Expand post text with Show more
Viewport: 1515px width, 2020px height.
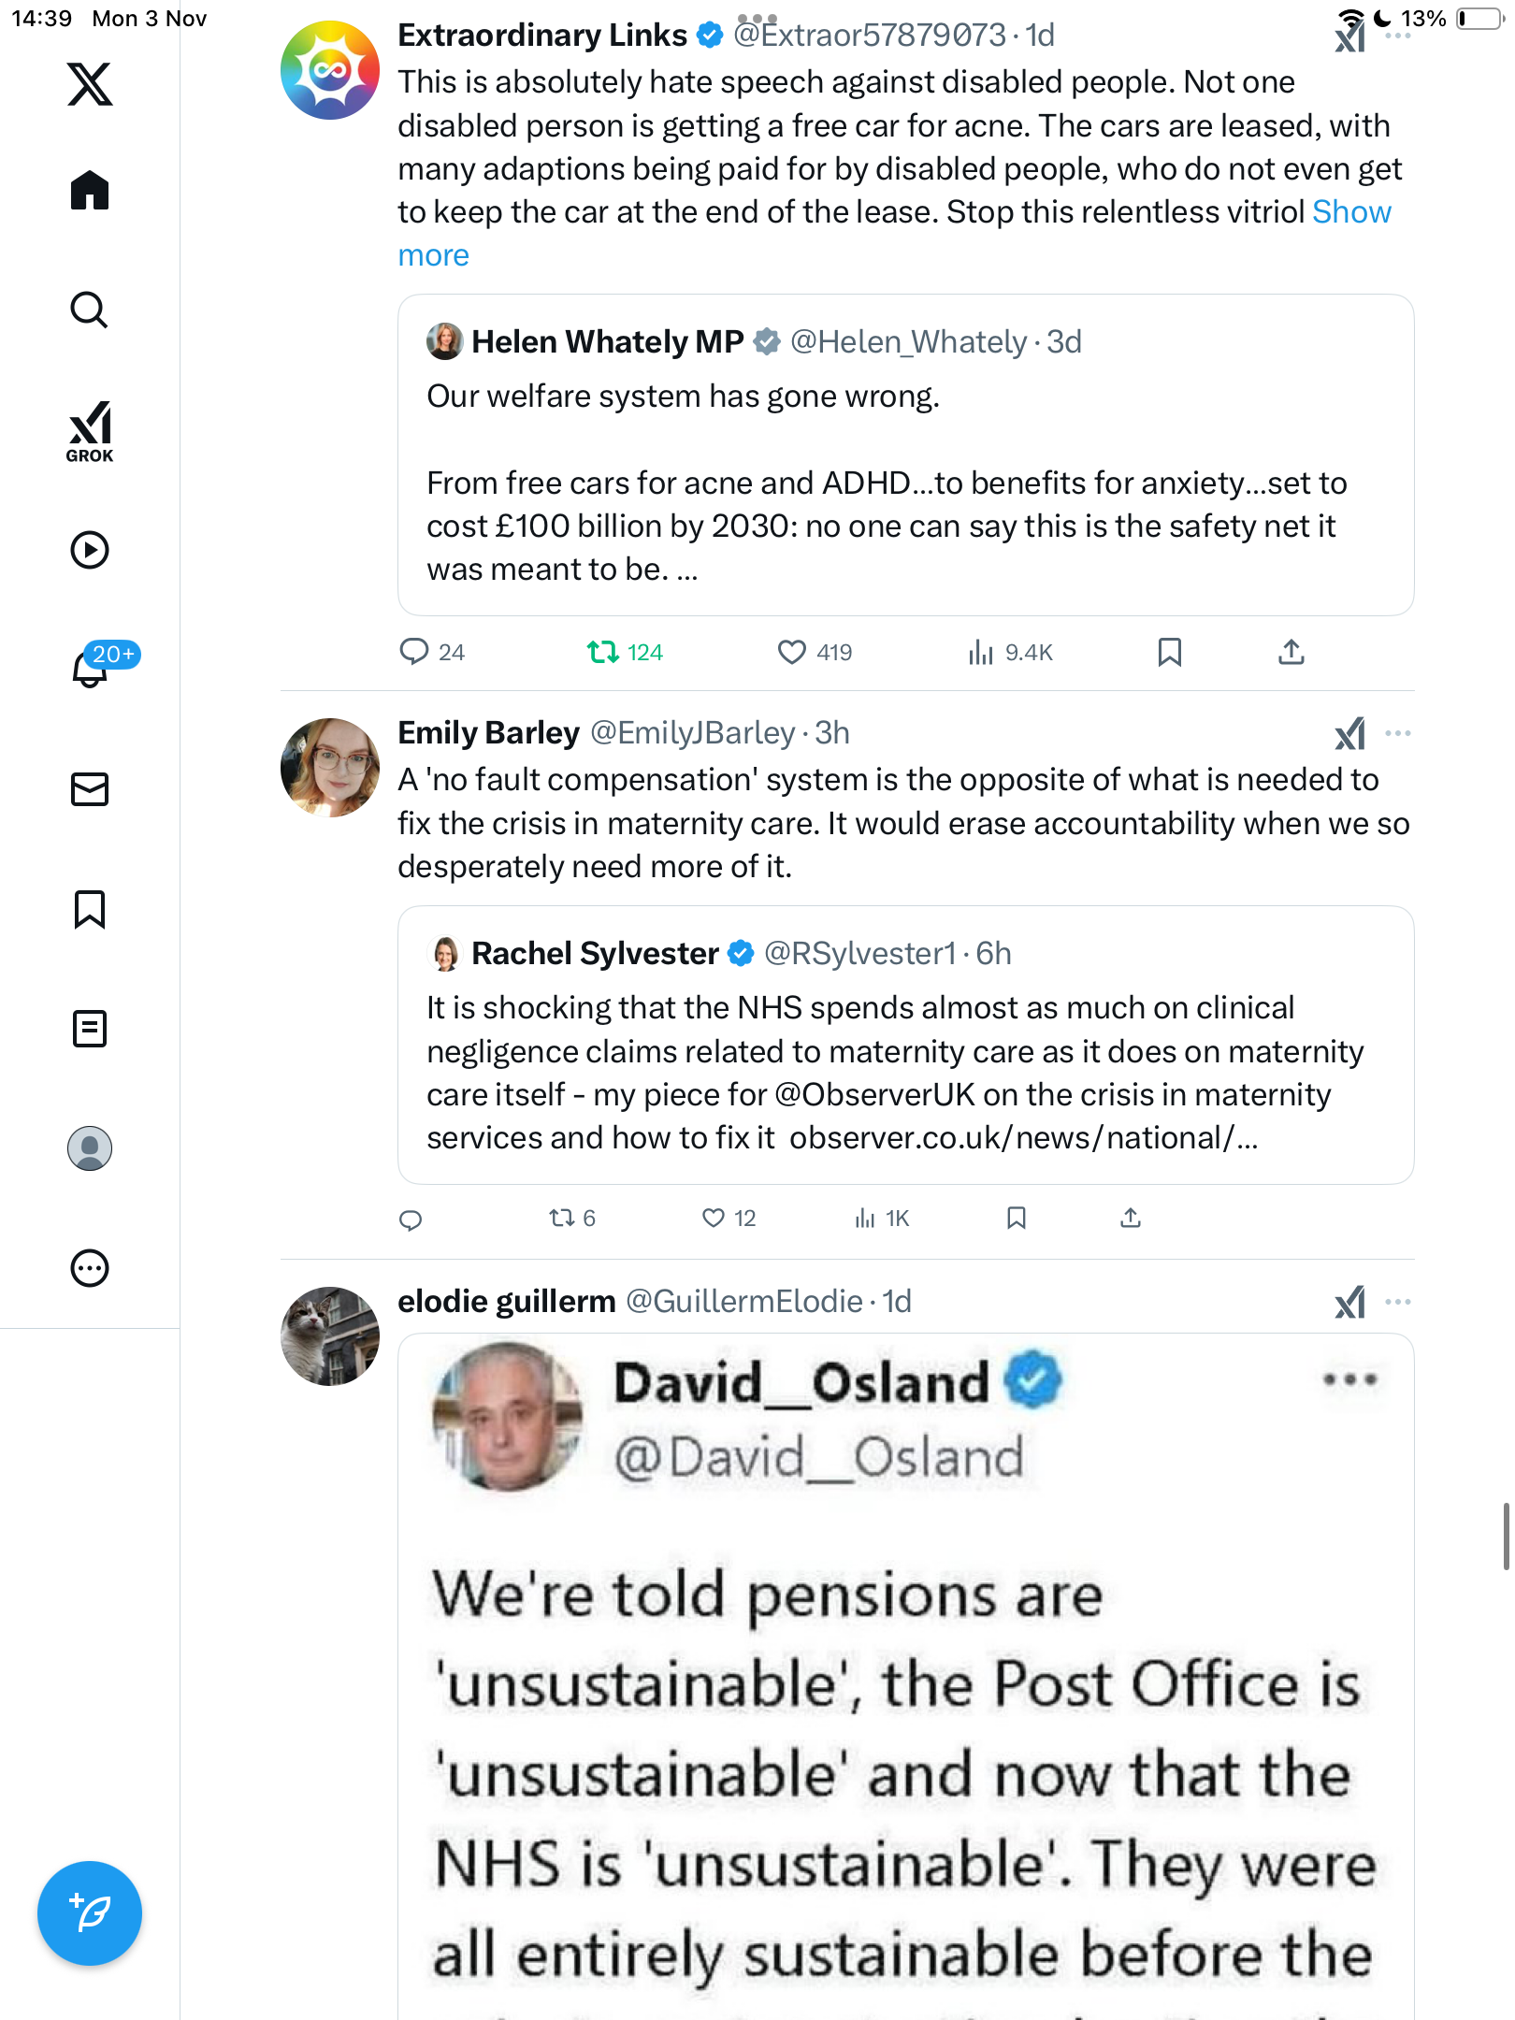click(x=1351, y=212)
